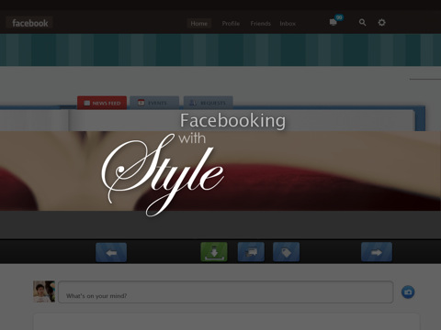The width and height of the screenshot is (441, 330).
Task: Go to Profile in the top bar
Action: (x=231, y=24)
